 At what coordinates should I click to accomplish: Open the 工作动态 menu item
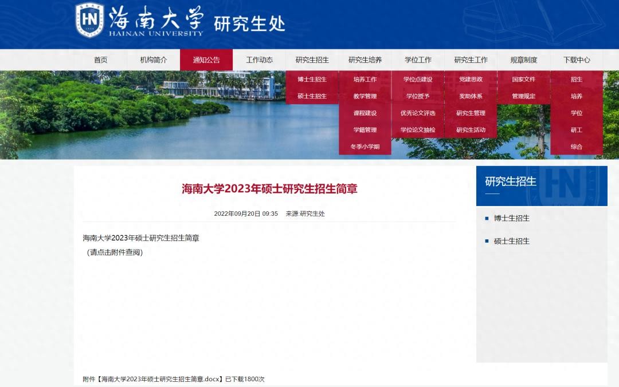coord(259,60)
